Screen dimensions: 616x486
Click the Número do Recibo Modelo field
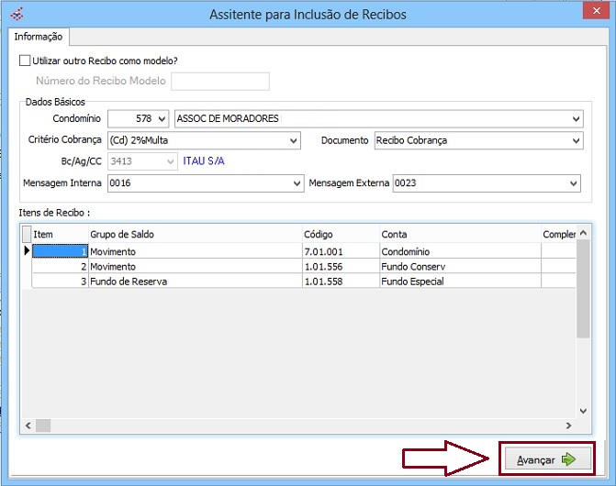pos(220,82)
